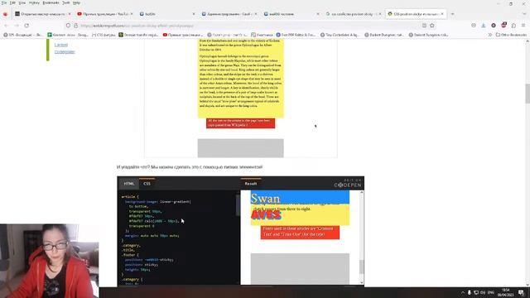Close the YouTube tab
Screen dimensions: 530x298
pos(132,14)
